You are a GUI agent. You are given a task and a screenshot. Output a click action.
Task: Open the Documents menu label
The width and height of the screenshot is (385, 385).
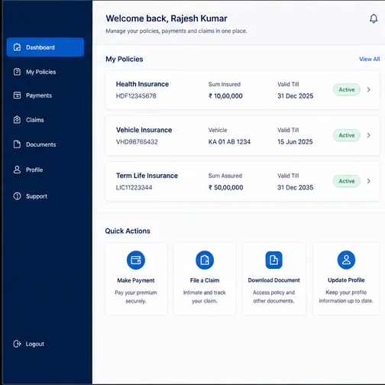40,144
